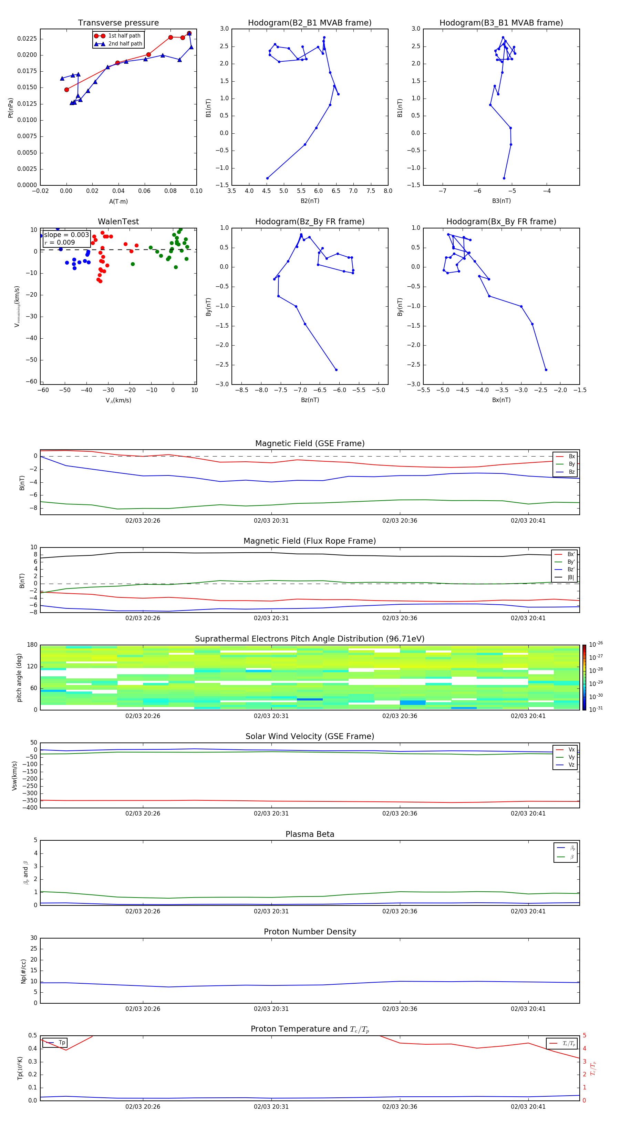Click the pitch angle colorbar gradient
The width and height of the screenshot is (620, 1137).
[x=584, y=677]
